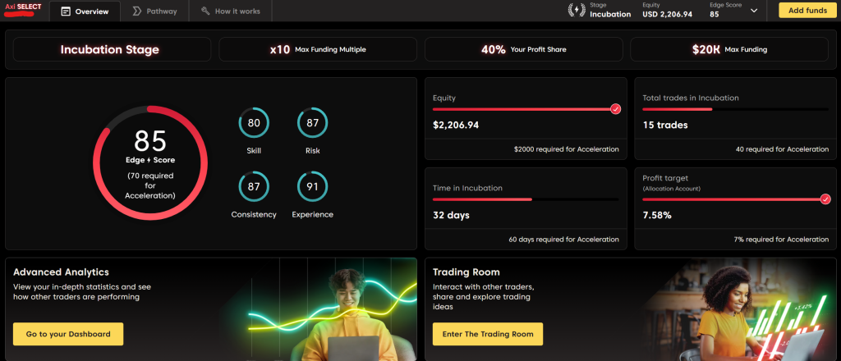Click the Consistency score ring showing 87

pos(254,186)
